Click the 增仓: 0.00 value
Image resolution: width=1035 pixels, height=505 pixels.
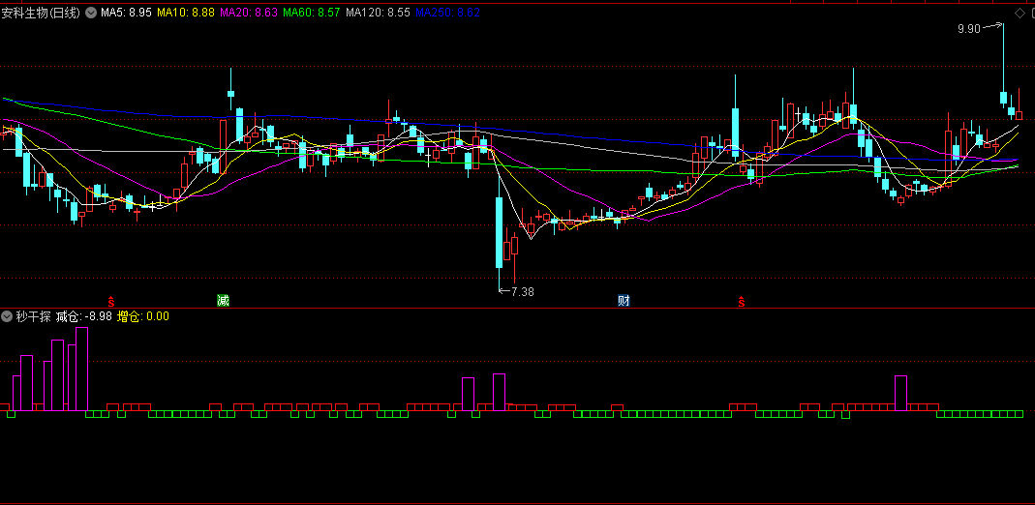tap(143, 316)
